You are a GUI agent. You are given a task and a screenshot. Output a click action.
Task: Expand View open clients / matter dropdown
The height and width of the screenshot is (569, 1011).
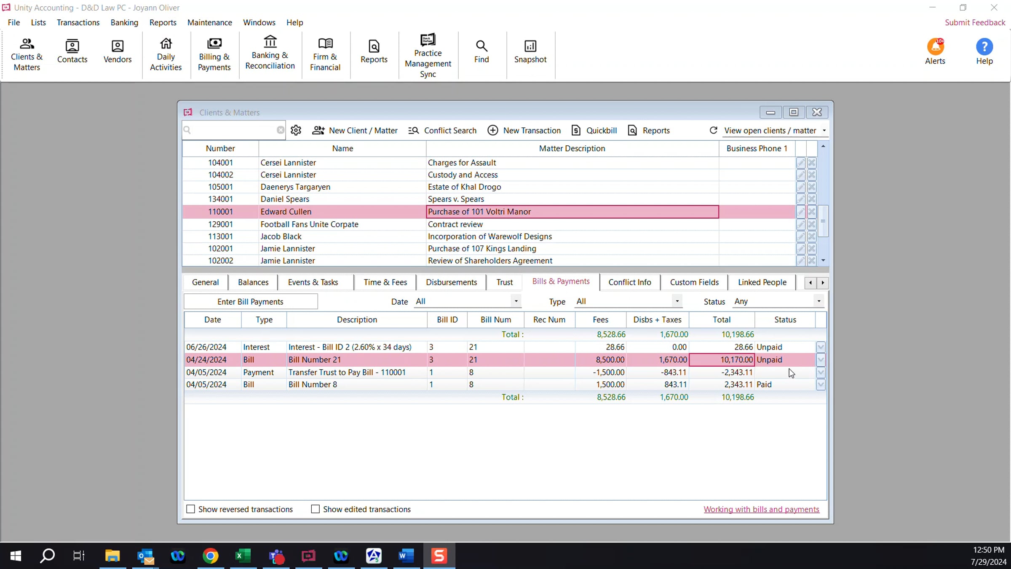click(x=824, y=131)
